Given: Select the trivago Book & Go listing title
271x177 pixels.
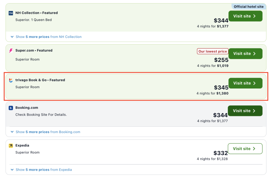Looking at the screenshot, I should (40, 80).
